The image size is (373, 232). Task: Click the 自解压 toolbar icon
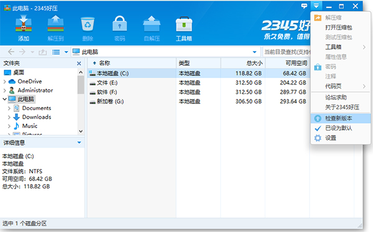[152, 28]
